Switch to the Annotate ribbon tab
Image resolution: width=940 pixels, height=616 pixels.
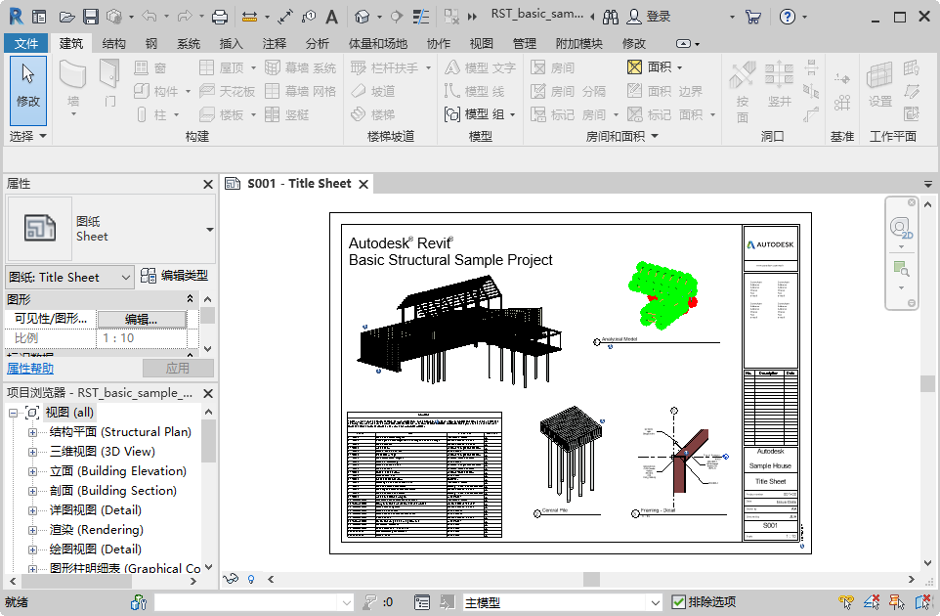[275, 43]
